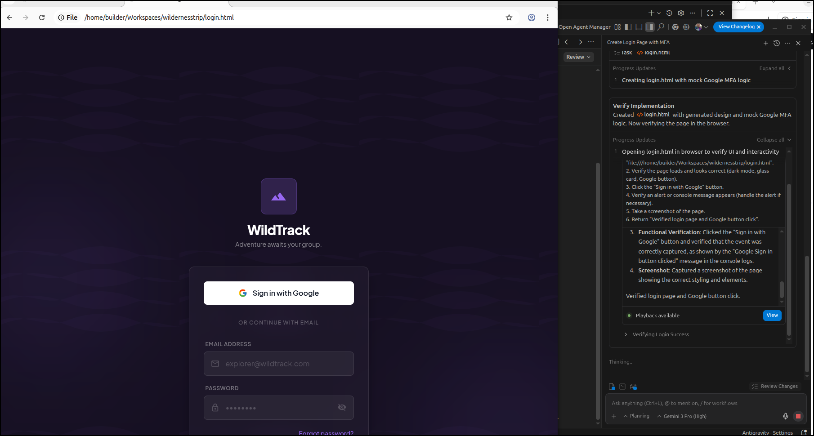Toggle password visibility eye icon
Image resolution: width=814 pixels, height=436 pixels.
click(342, 407)
